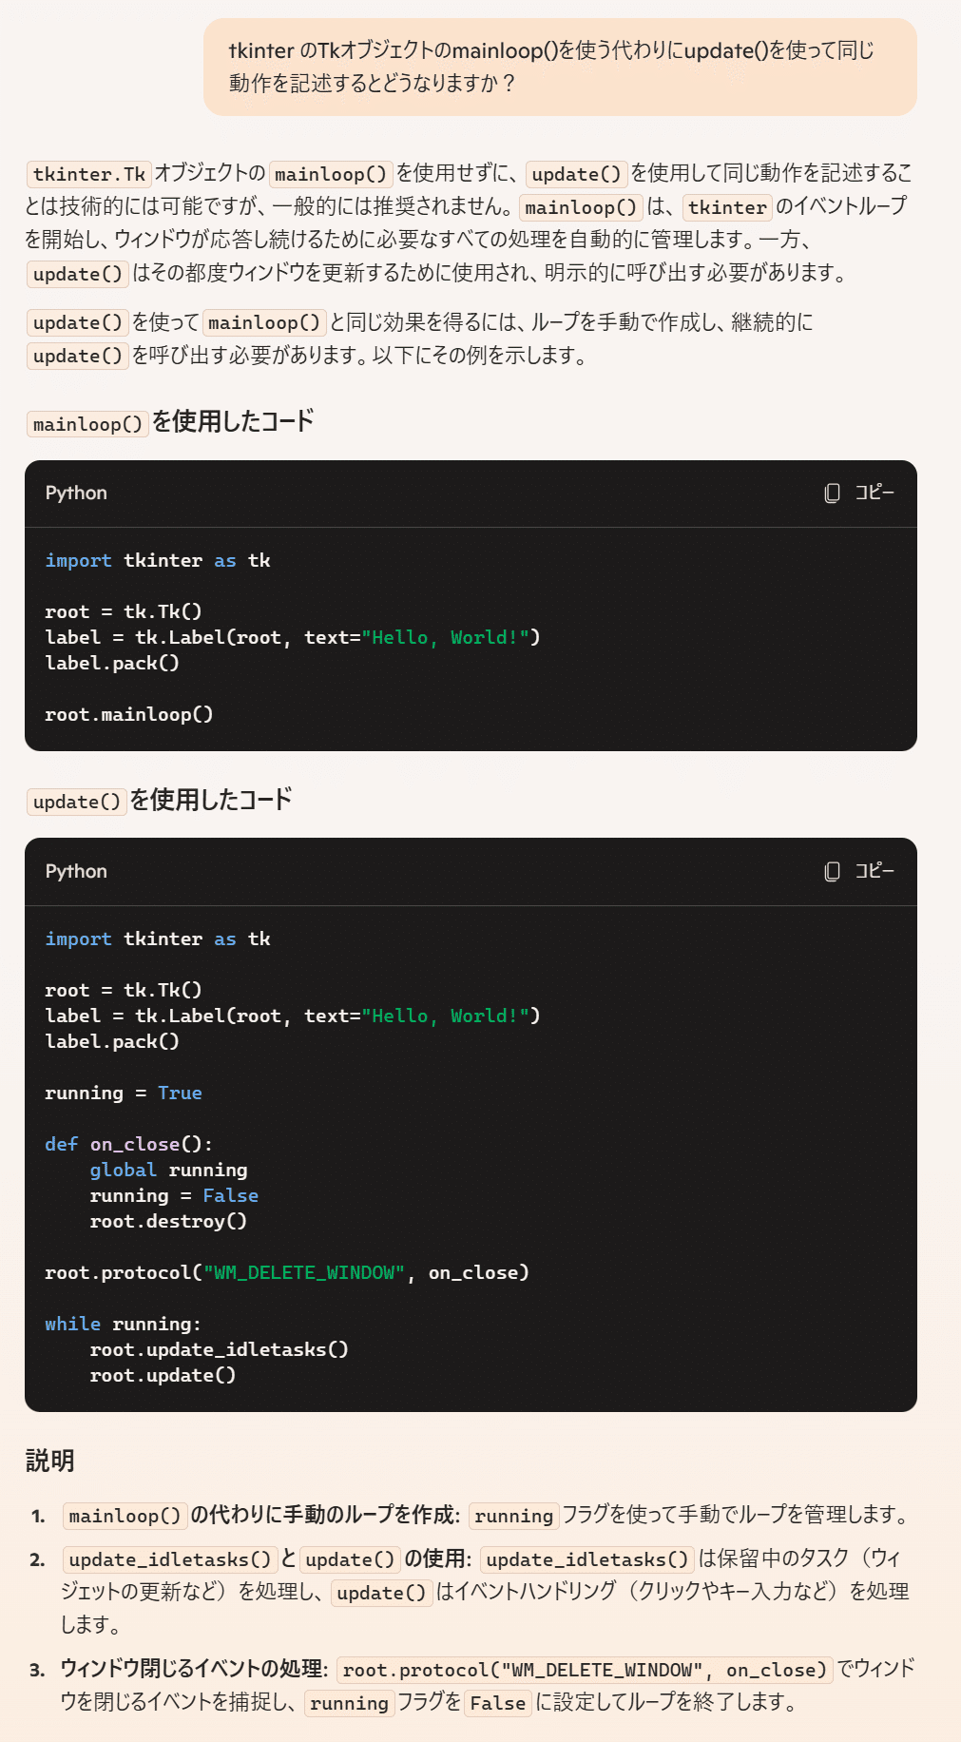Click the update() chip near the top paragraph
Viewport: 961px width, 1742px height.
point(575,173)
